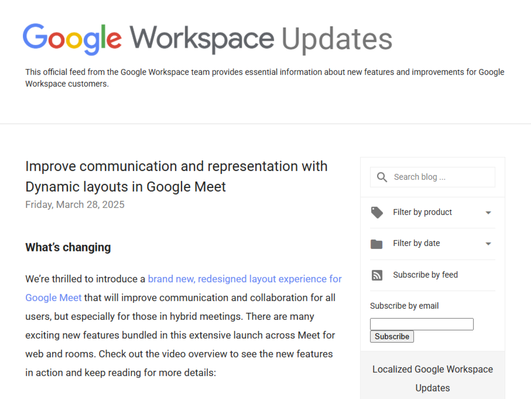The image size is (531, 399).
Task: Open the redesigned layout experience link
Action: [x=245, y=279]
